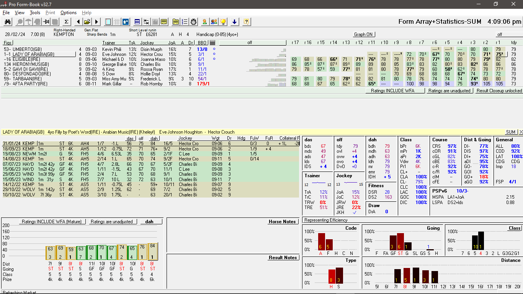Viewport: 523px width, 294px height.
Task: Toggle Ratings INCLUDE WFA (Mature) above chart
Action: coord(53,222)
